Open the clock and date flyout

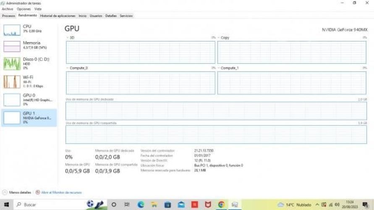point(350,205)
